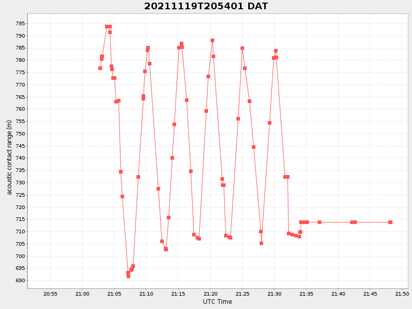Select the 690 y-axis tick label
This screenshot has height=309, width=412.
[x=20, y=281]
